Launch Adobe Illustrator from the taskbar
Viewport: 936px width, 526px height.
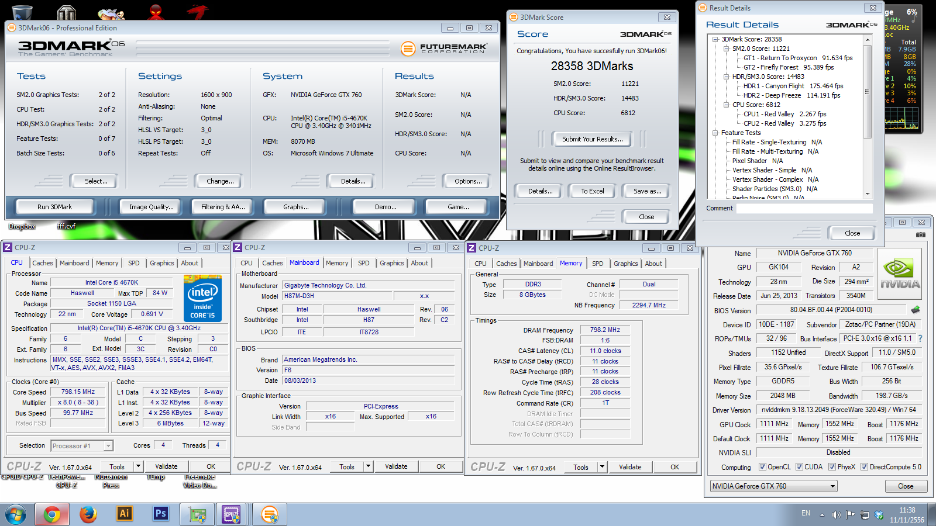[x=125, y=514]
